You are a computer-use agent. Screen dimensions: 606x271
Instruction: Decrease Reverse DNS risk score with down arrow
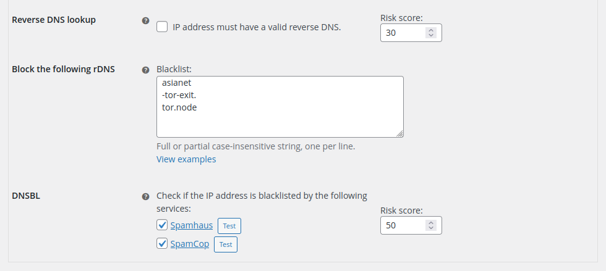coord(431,36)
